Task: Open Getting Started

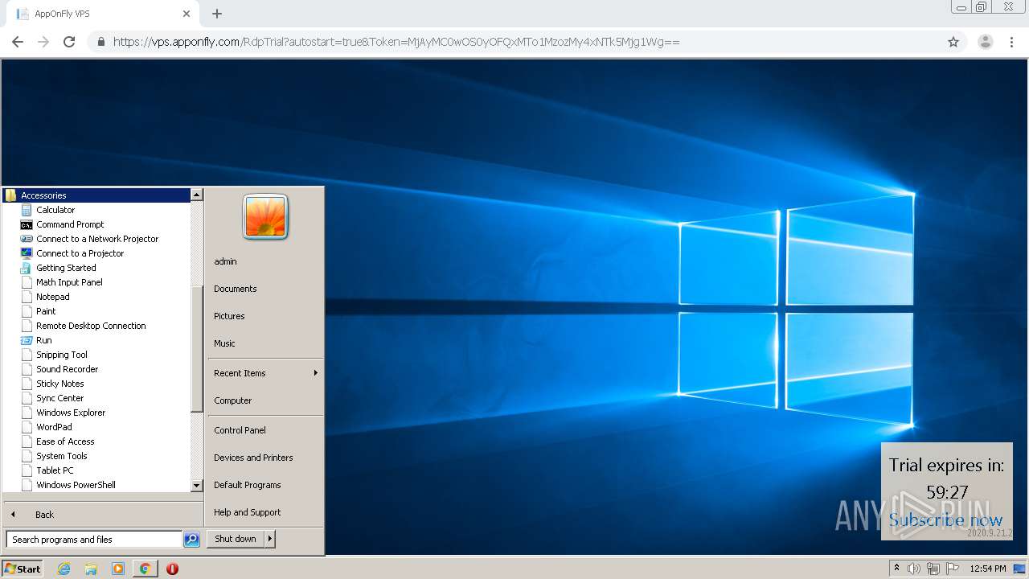Action: coord(66,268)
